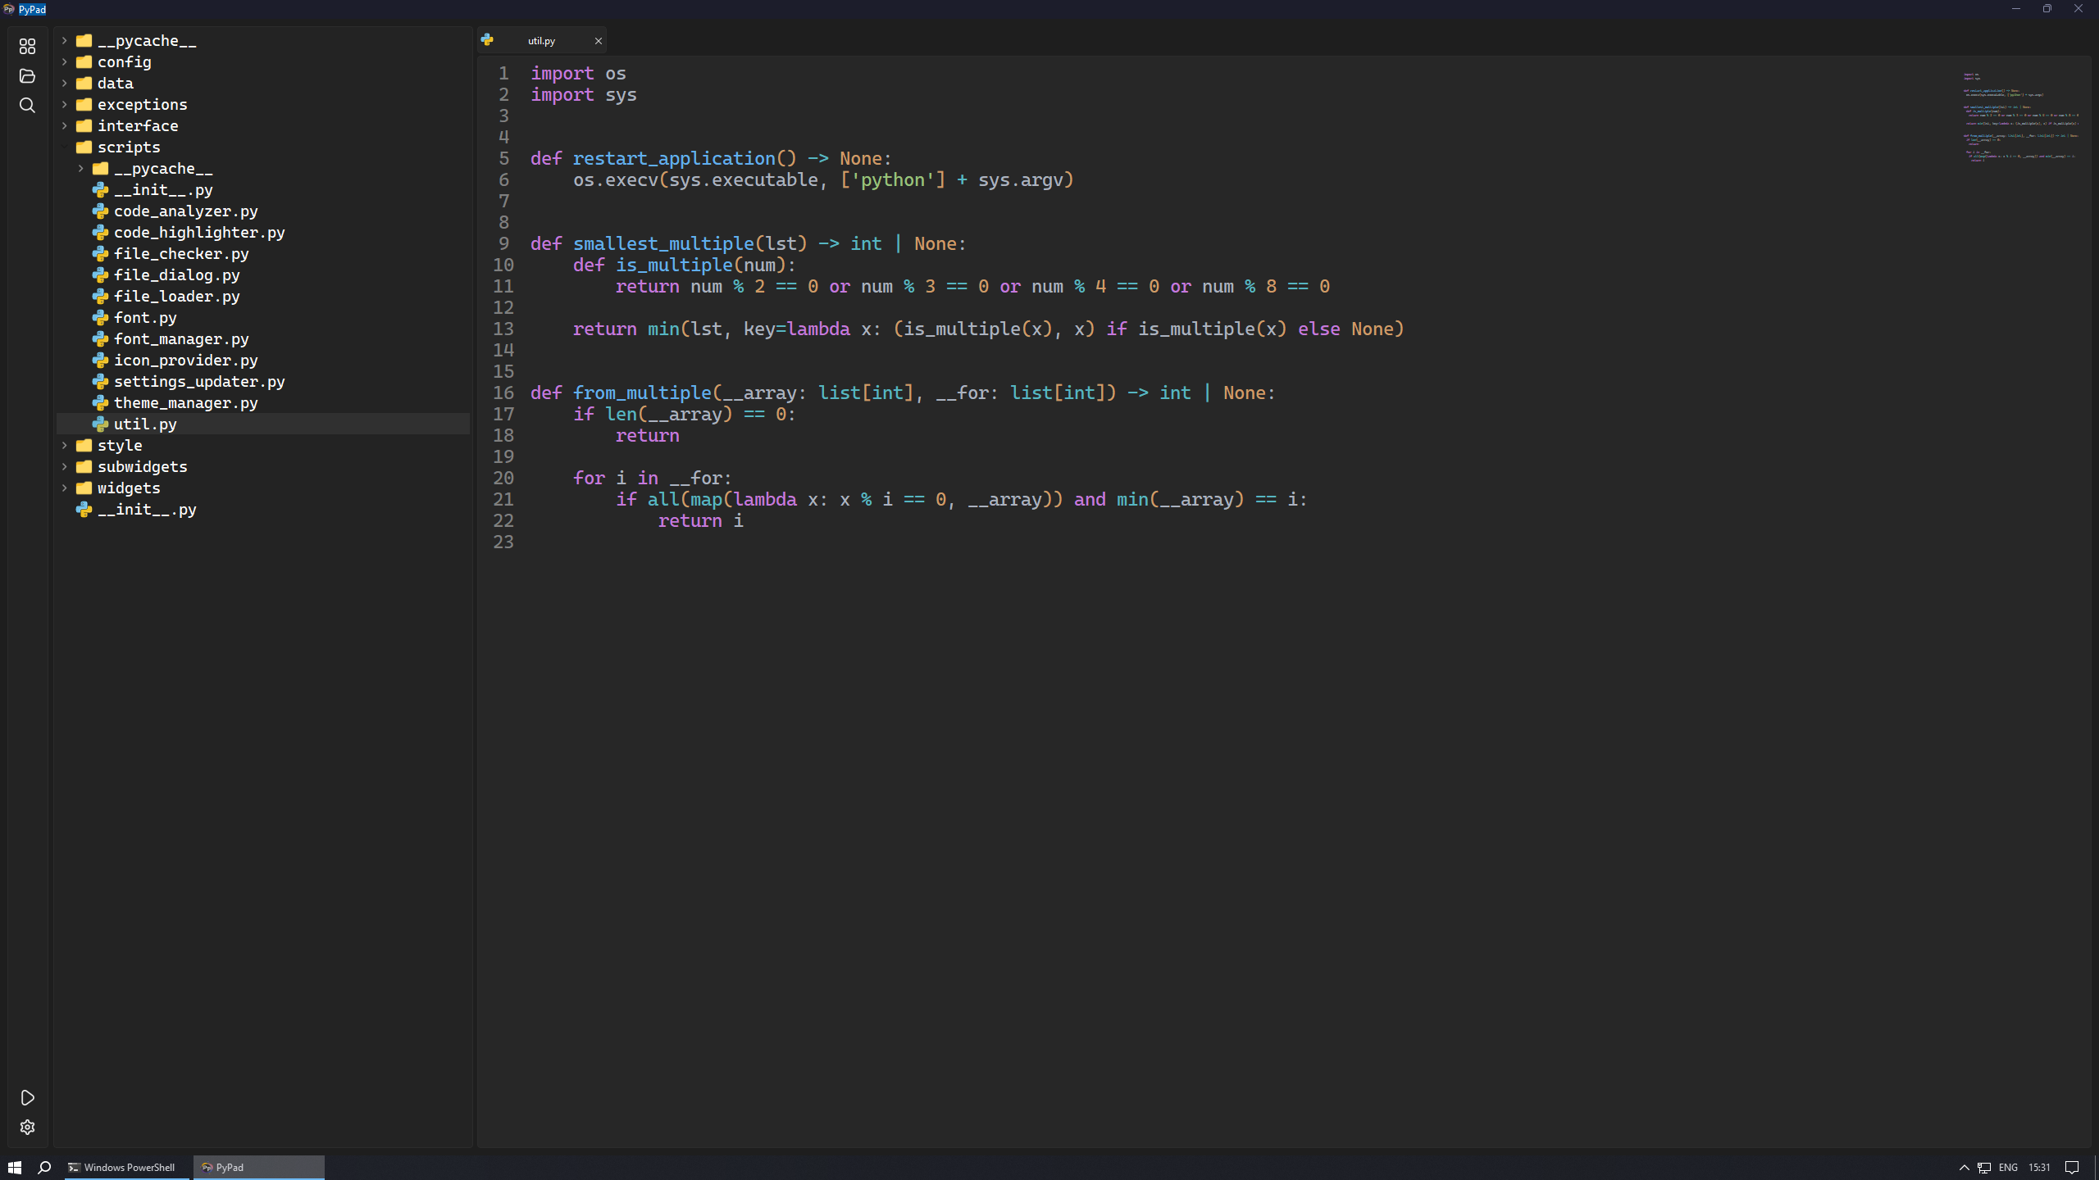The height and width of the screenshot is (1180, 2099).
Task: Open the dashboard grid icon in sidebar
Action: (27, 46)
